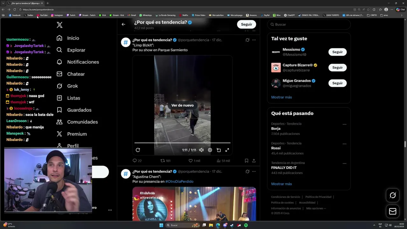Open more options on Agustina Cherri post
The width and height of the screenshot is (407, 229).
pos(254,171)
